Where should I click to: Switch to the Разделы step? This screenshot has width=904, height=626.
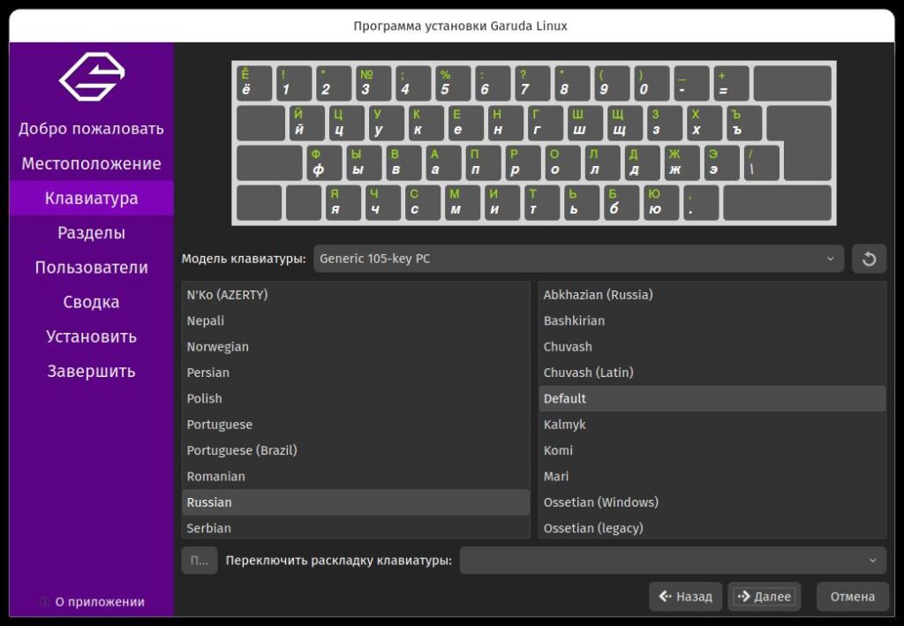pos(91,233)
